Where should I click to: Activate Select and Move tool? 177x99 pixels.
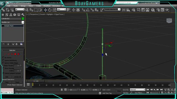(45, 10)
